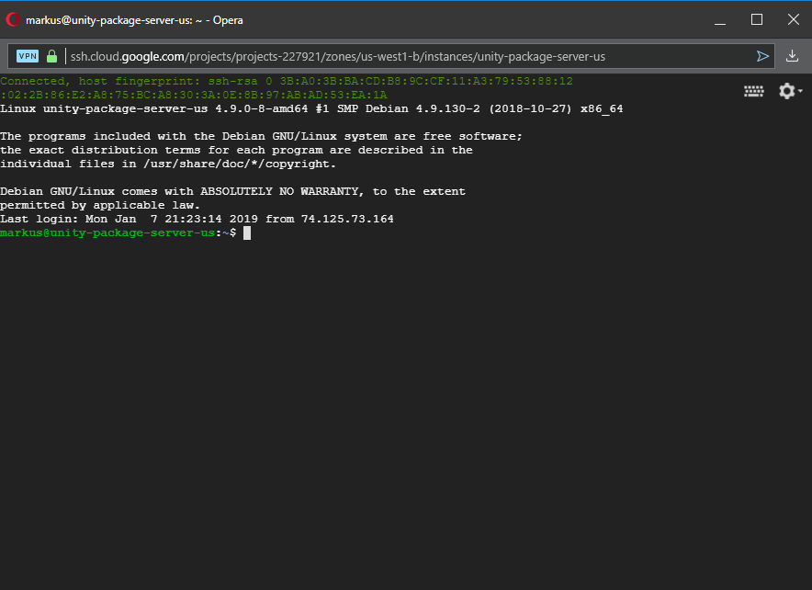Click the Opera logo icon in title bar
Screen dimensions: 812x590
point(13,19)
